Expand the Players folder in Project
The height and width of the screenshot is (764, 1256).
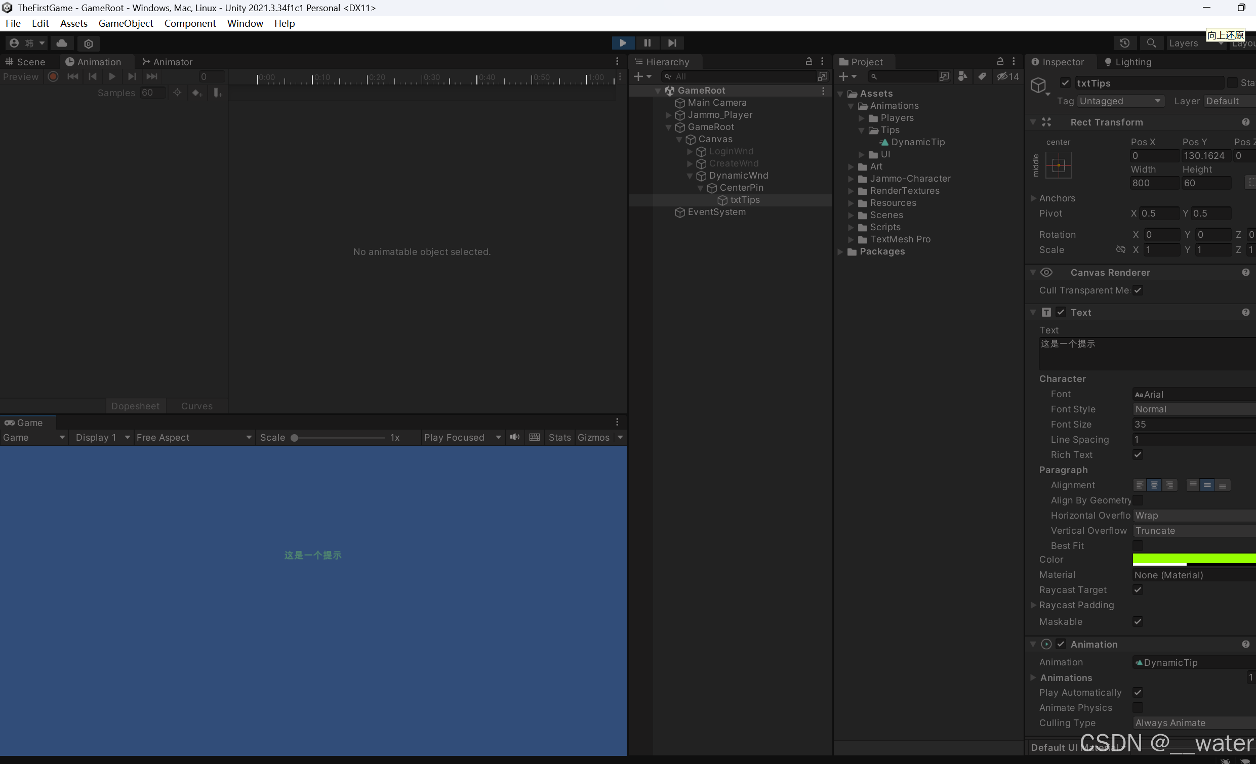[862, 118]
